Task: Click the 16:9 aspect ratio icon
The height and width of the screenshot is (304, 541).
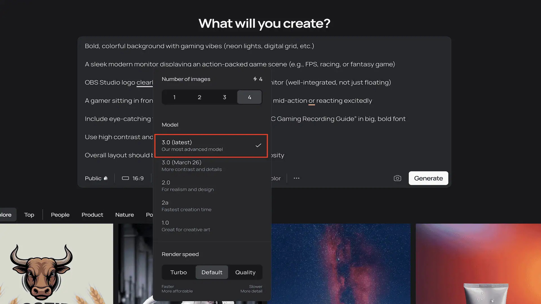Action: [125, 178]
